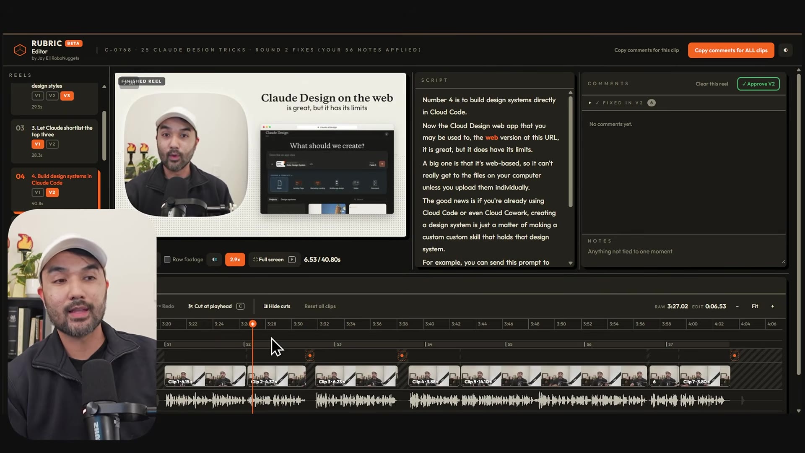Viewport: 805px width, 453px height.
Task: Click the Rubric hexagon logo icon
Action: tap(20, 50)
